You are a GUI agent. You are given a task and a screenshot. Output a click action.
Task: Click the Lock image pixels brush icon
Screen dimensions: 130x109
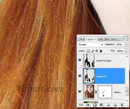92,51
